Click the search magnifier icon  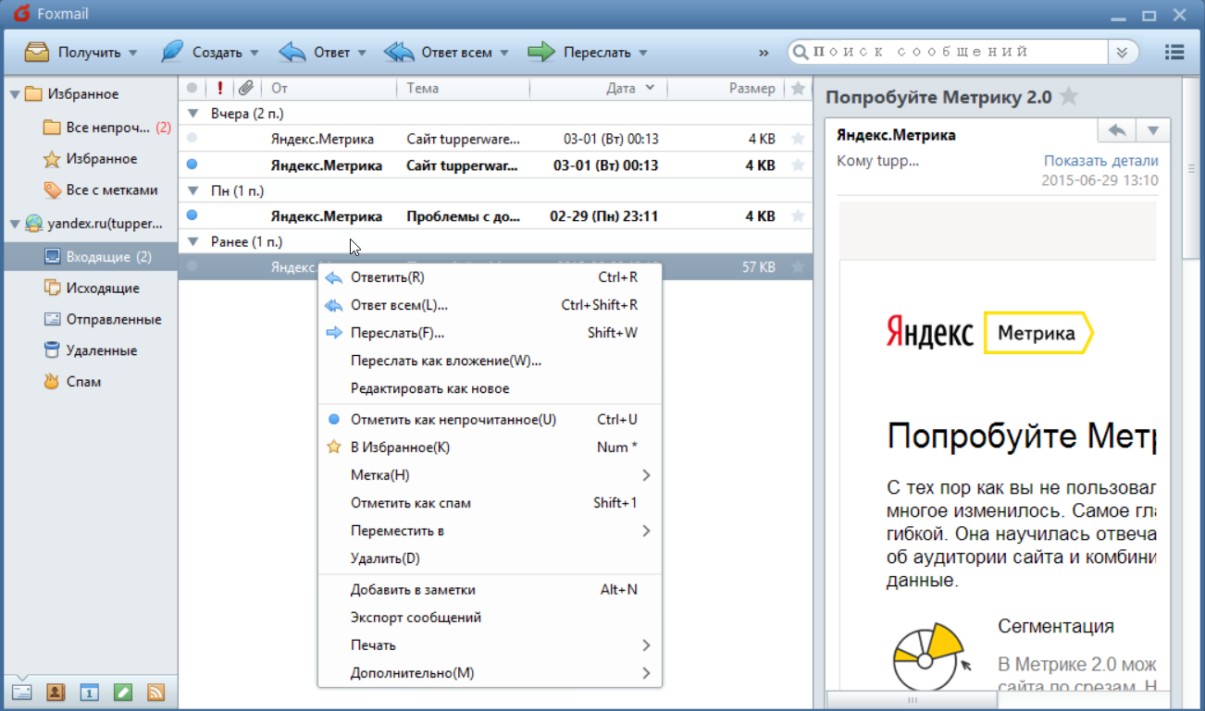pyautogui.click(x=800, y=52)
